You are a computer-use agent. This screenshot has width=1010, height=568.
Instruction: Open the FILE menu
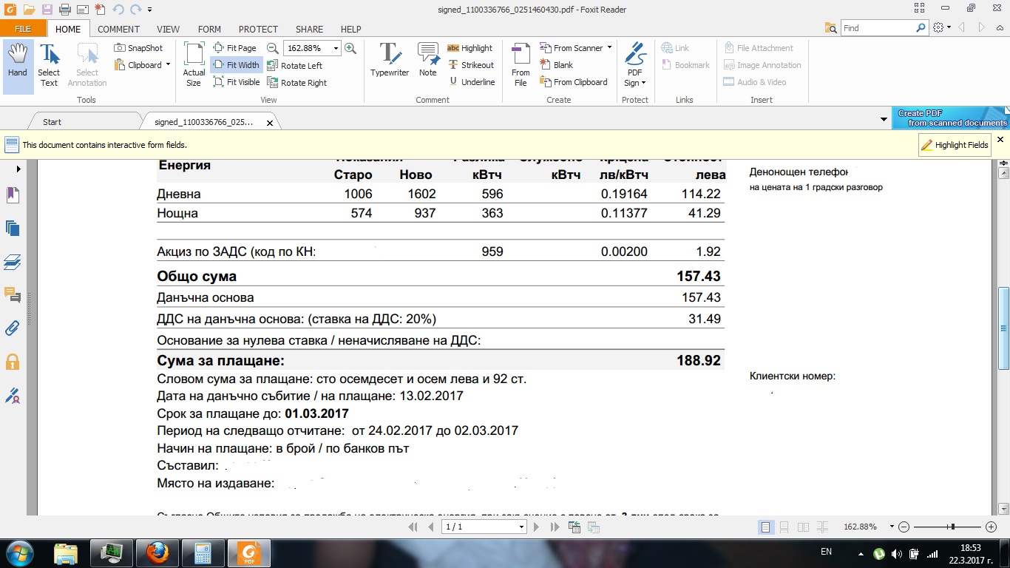click(x=23, y=29)
